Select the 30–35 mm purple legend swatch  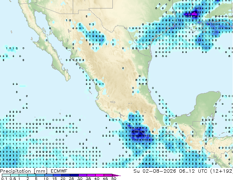[x=82, y=175]
